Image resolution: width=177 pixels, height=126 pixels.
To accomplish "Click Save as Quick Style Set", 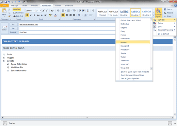I will [x=134, y=79].
